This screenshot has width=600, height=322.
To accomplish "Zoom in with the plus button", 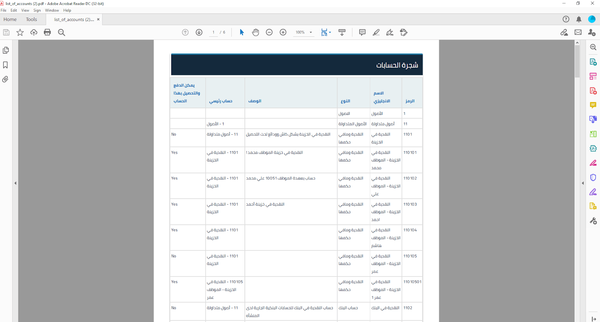I will [283, 32].
